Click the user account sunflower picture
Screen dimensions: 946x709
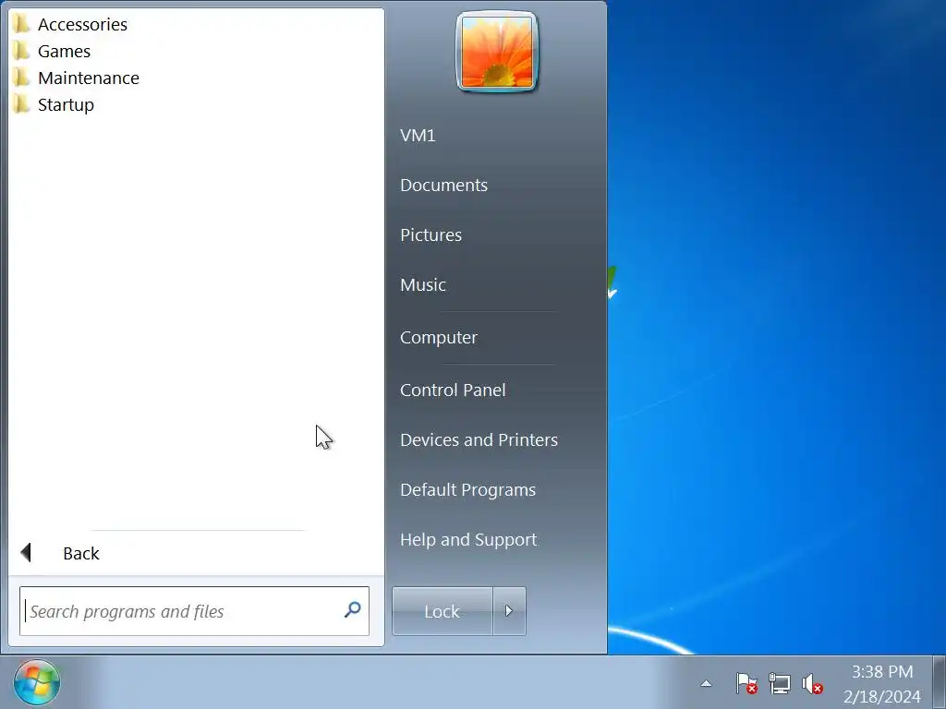pyautogui.click(x=496, y=53)
